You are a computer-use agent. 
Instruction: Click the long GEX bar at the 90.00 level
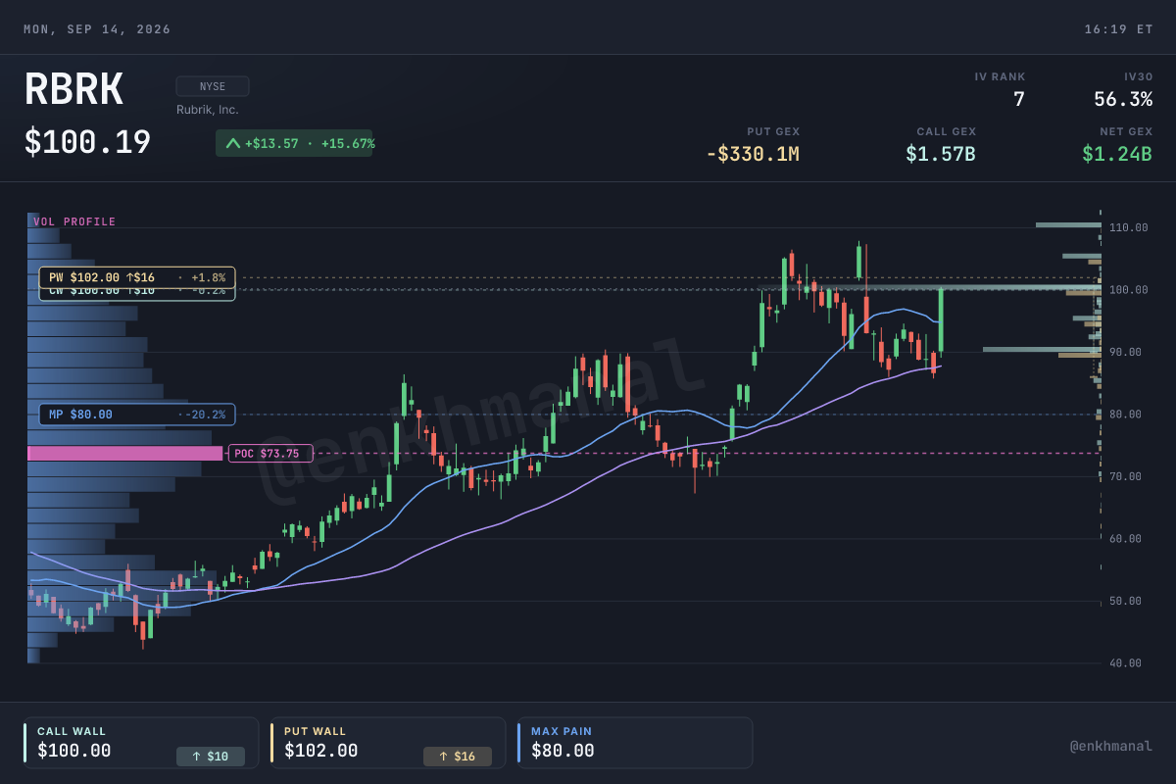(x=1042, y=349)
